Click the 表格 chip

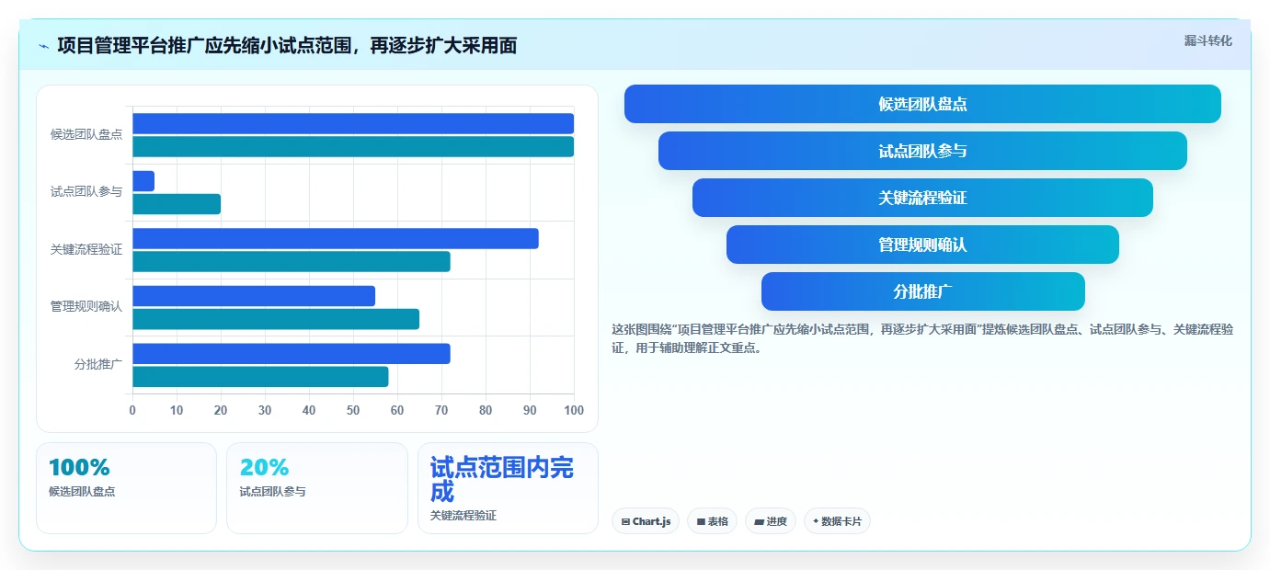713,521
